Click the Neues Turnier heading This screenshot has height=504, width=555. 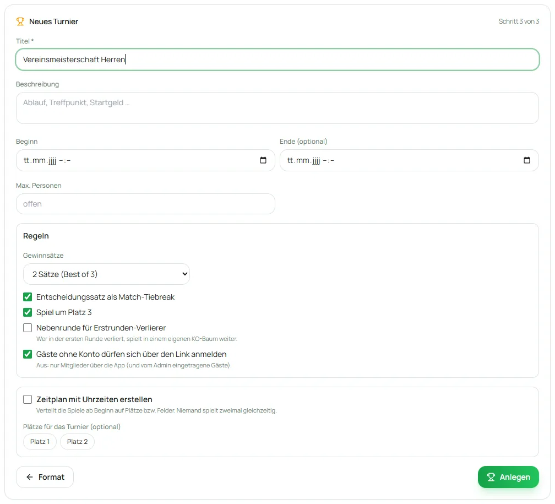pos(53,21)
